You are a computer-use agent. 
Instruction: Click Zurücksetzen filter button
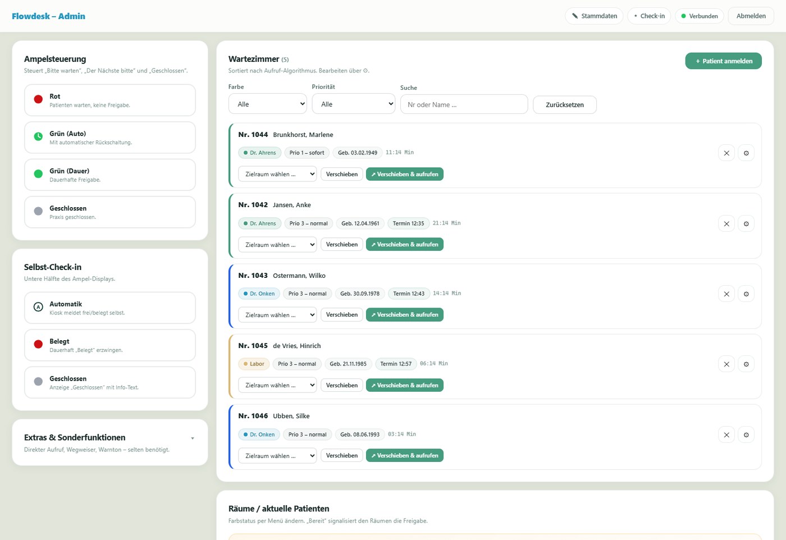(565, 105)
